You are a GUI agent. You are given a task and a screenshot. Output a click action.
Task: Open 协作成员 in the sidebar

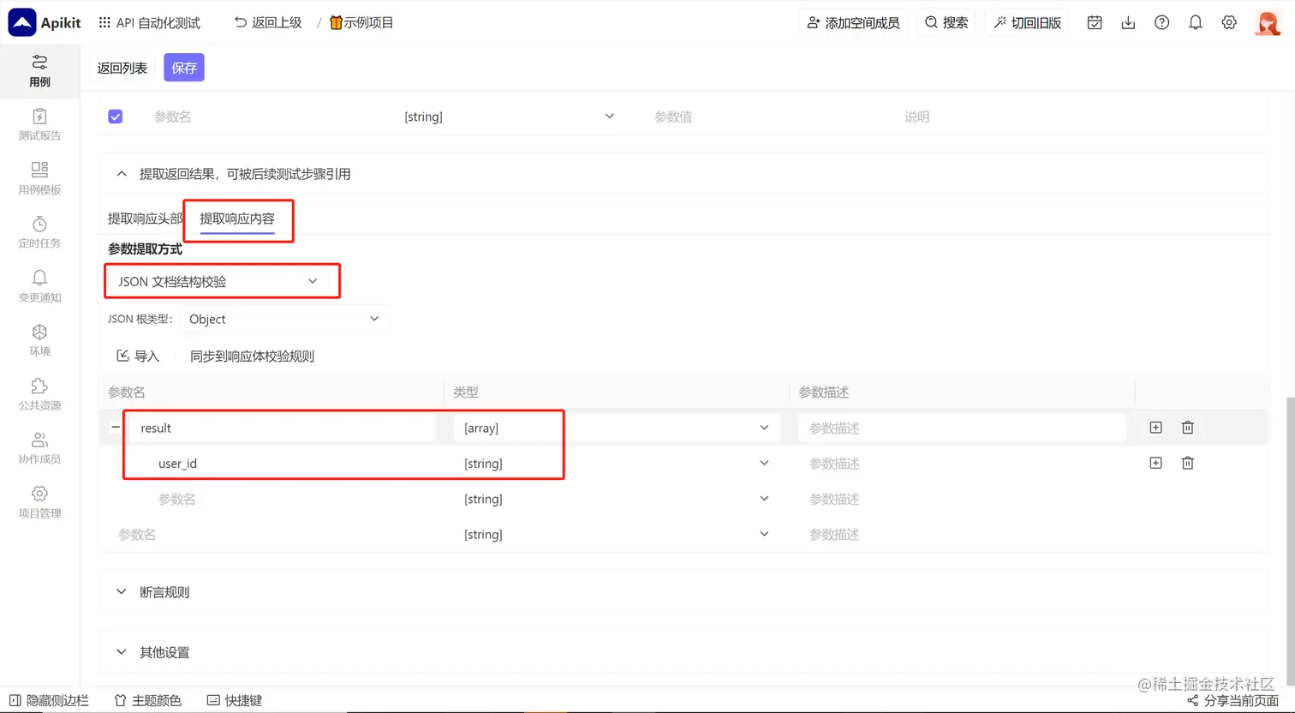[39, 448]
